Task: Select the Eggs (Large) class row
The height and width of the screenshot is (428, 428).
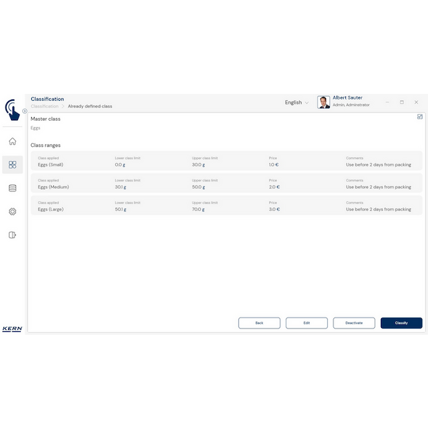Action: click(226, 206)
